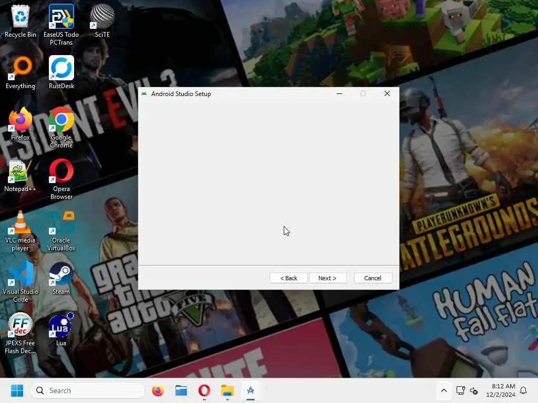Select the SciTE desktop shortcut
This screenshot has height=403, width=538.
(102, 21)
